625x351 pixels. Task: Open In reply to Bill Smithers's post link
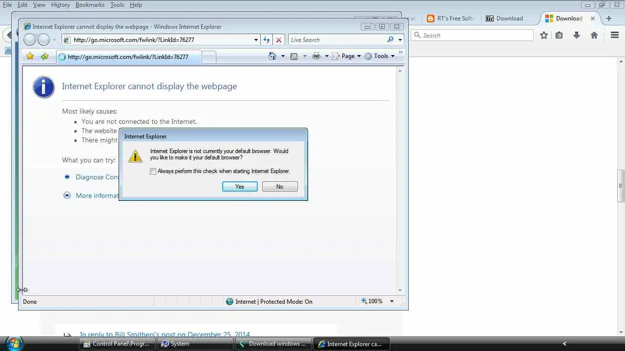point(165,335)
